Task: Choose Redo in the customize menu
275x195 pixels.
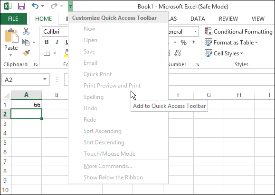Action: 118,120
